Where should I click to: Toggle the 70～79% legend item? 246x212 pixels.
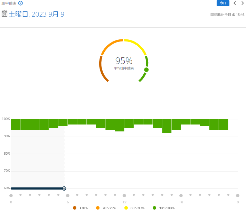pyautogui.click(x=106, y=208)
